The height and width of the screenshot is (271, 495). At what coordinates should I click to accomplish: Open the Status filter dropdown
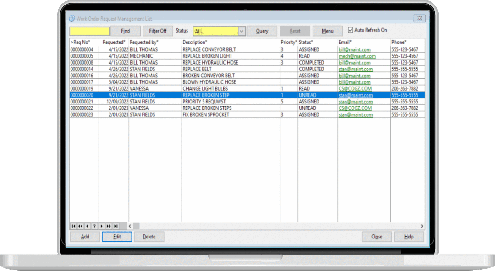[x=242, y=31]
